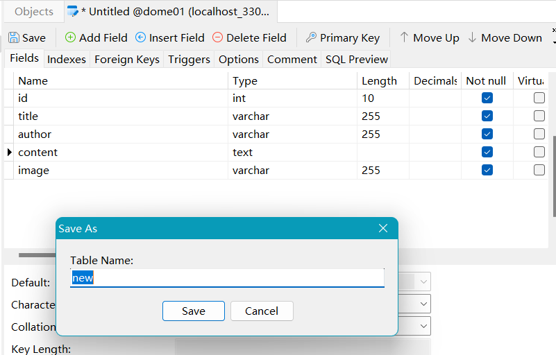This screenshot has width=556, height=355.
Task: Switch to the SQL Preview tab
Action: 356,59
